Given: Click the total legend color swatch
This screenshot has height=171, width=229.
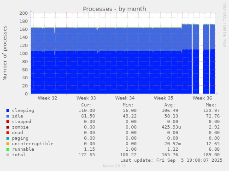Looking at the screenshot, I should (8, 155).
